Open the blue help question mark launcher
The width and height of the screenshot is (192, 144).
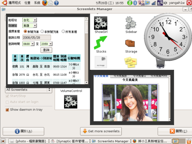[56, 3]
